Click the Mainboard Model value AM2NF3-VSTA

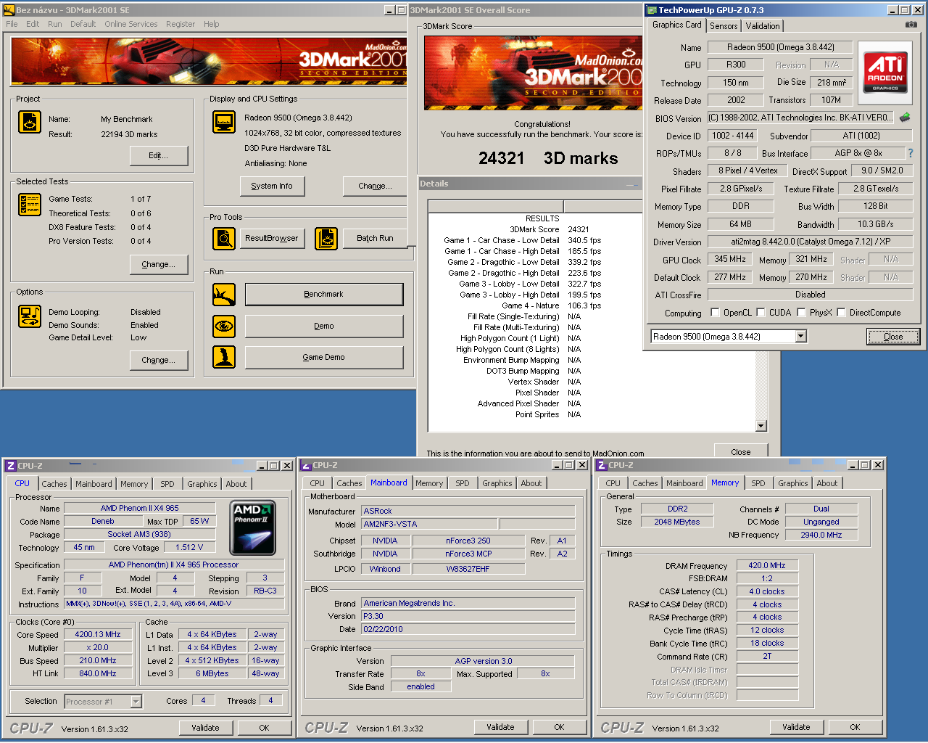[x=429, y=524]
